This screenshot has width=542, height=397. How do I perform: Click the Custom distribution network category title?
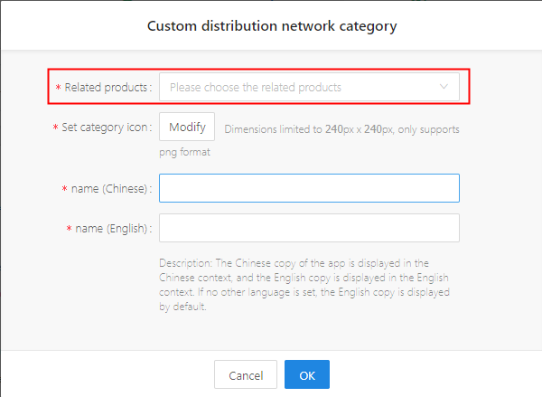click(x=272, y=26)
